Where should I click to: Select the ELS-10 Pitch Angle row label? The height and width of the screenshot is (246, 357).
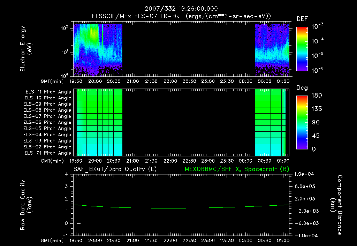click(x=47, y=98)
